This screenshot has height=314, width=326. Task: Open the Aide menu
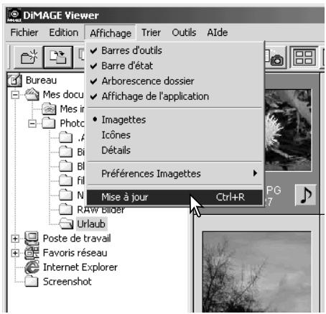[218, 32]
